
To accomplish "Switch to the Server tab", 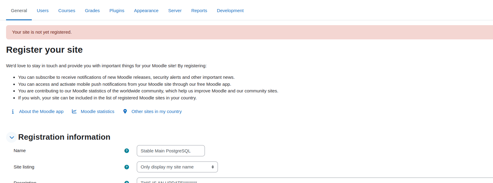I will click(175, 11).
